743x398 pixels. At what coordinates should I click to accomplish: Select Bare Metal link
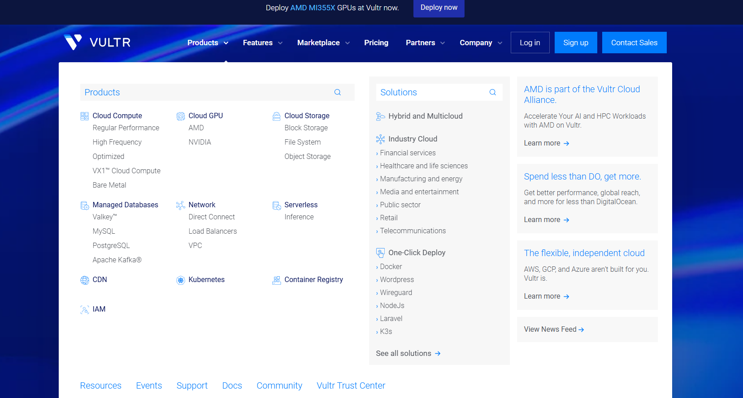point(109,185)
